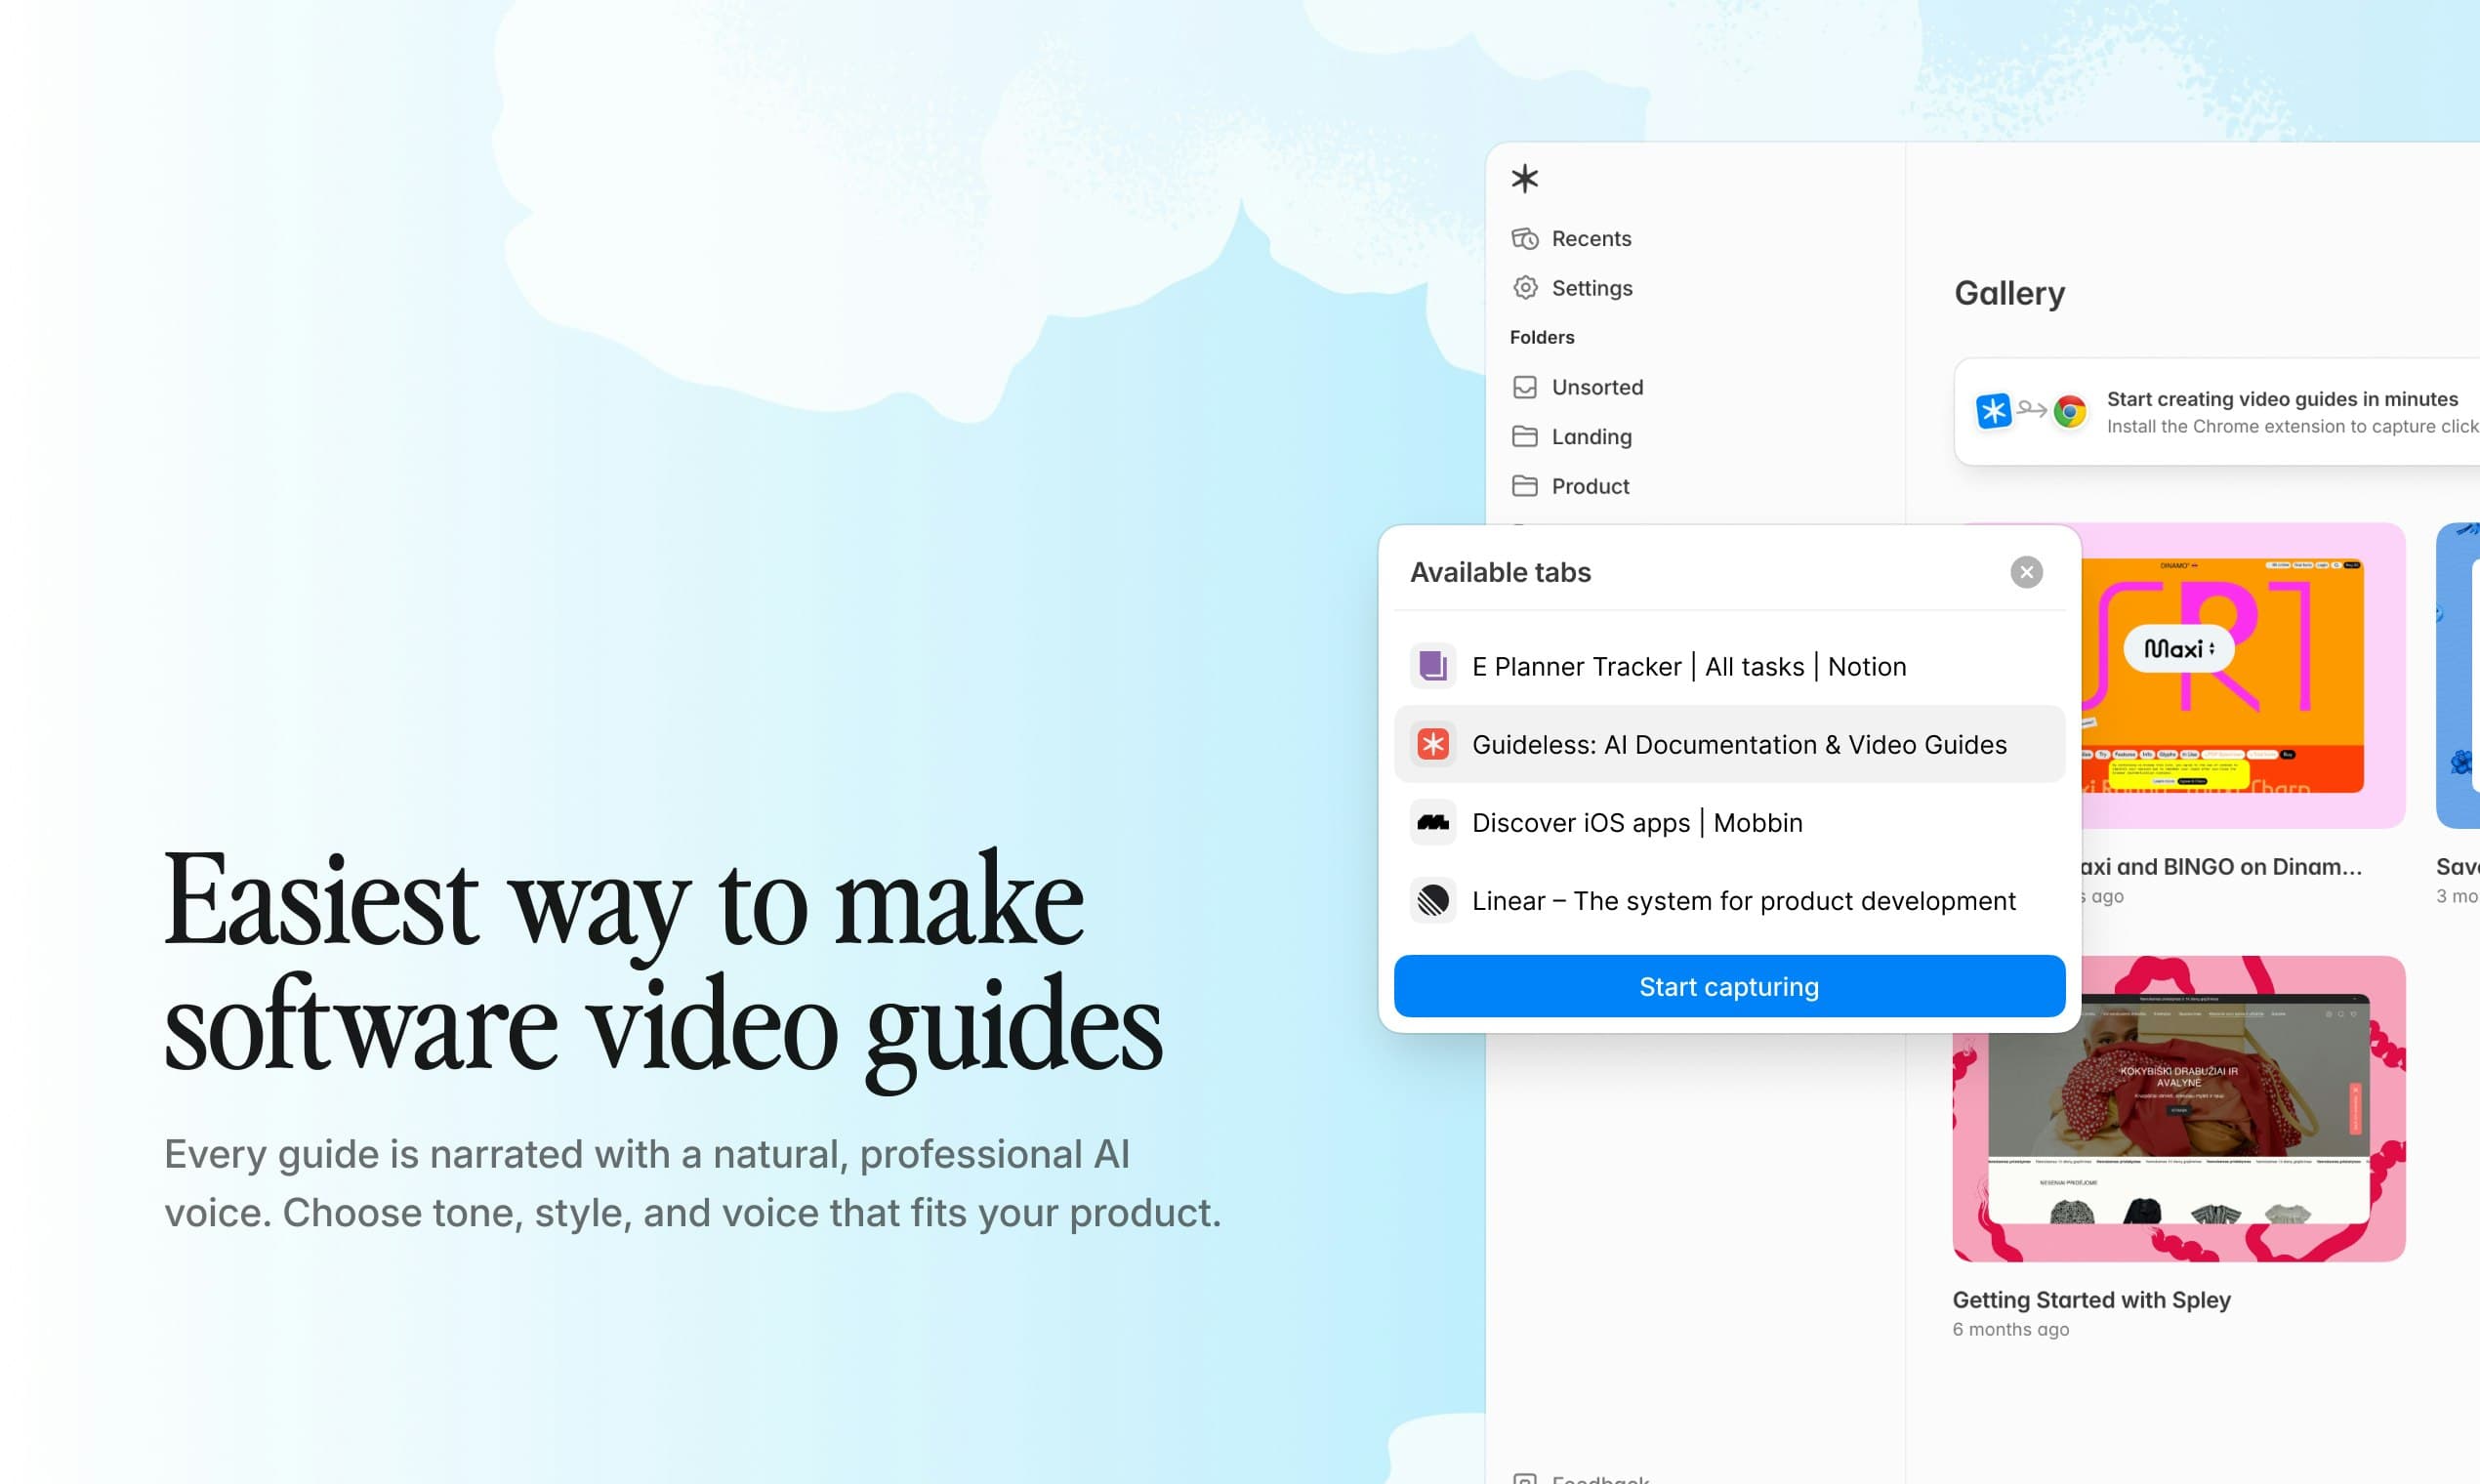Select the Landing folder icon
The height and width of the screenshot is (1484, 2480).
[1524, 436]
